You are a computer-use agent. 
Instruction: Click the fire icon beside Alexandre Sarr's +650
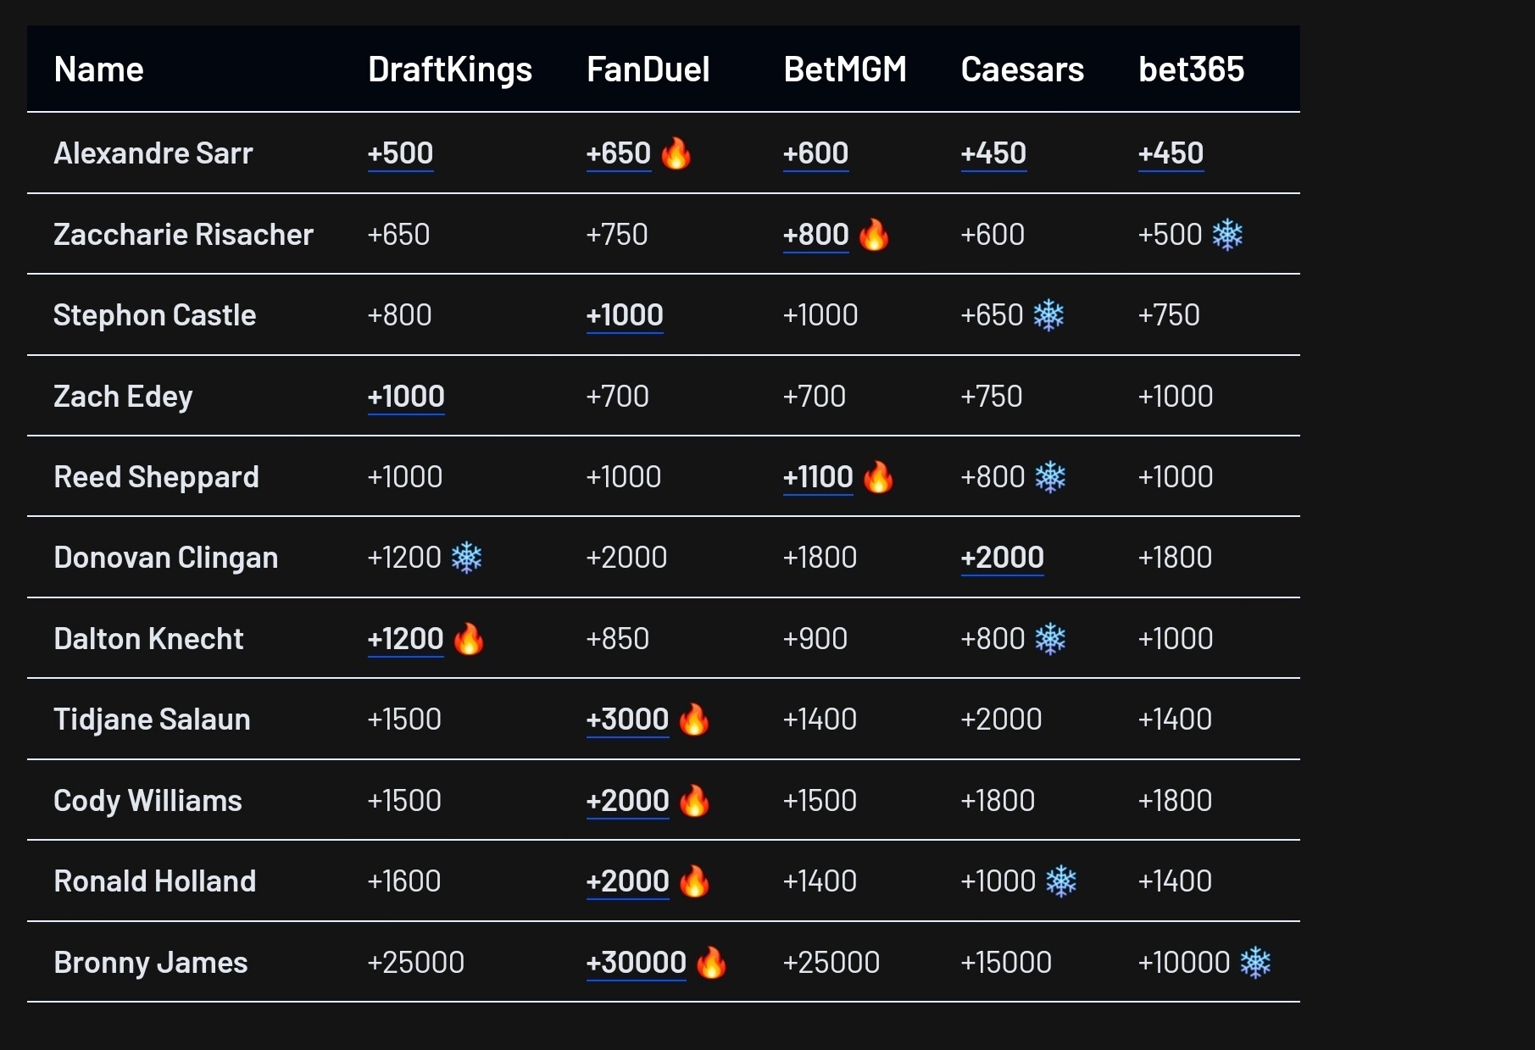[676, 153]
